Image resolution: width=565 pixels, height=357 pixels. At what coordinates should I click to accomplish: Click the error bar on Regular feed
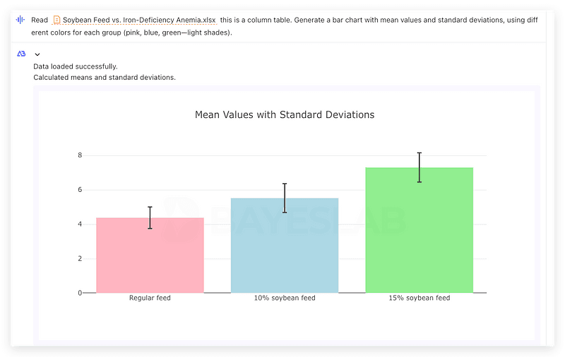[x=150, y=218]
